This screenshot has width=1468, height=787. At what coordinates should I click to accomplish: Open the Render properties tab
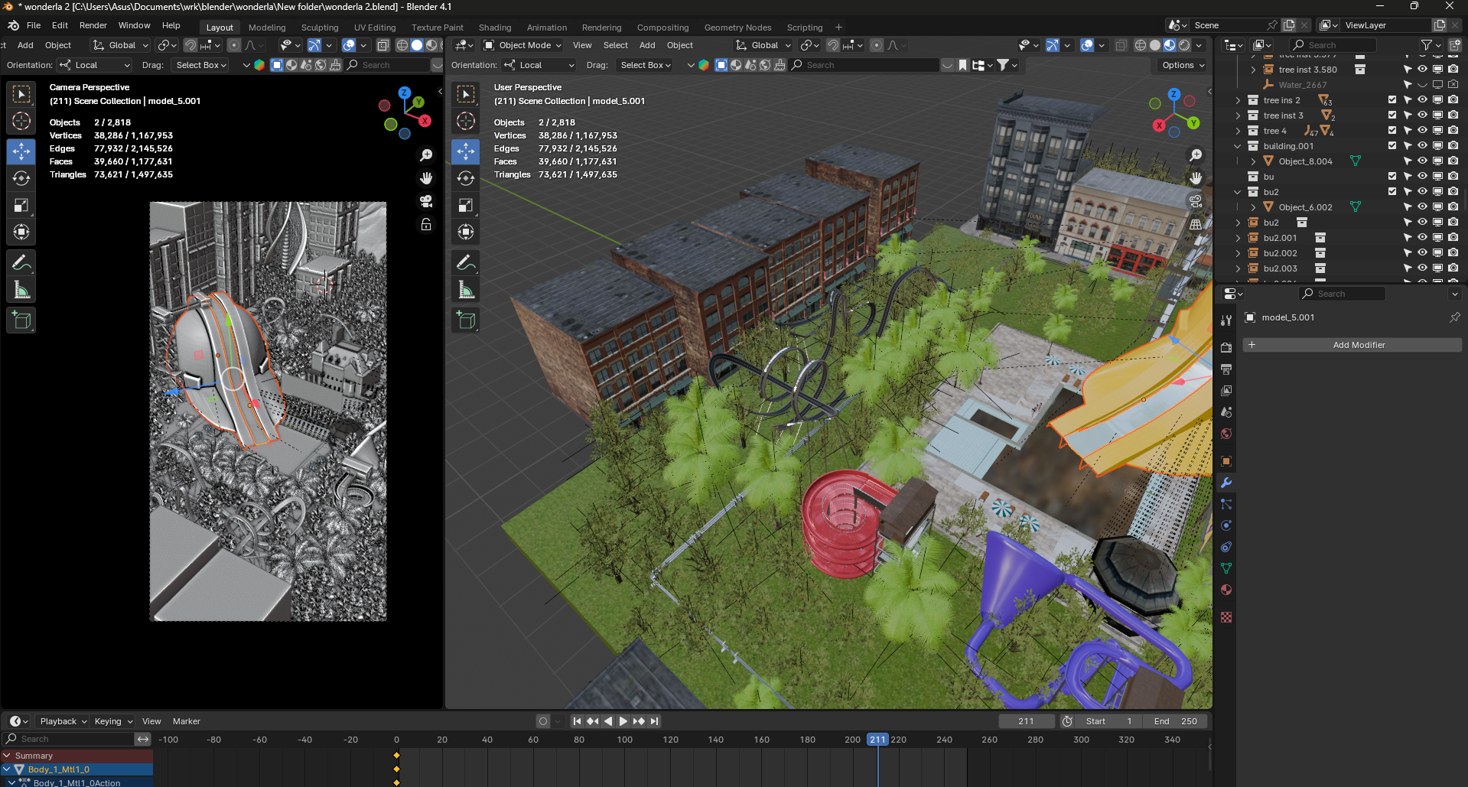point(1226,347)
